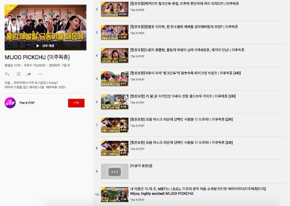Click the grey private video placeholder icon
Image resolution: width=290 pixels, height=206 pixels.
pos(115,171)
